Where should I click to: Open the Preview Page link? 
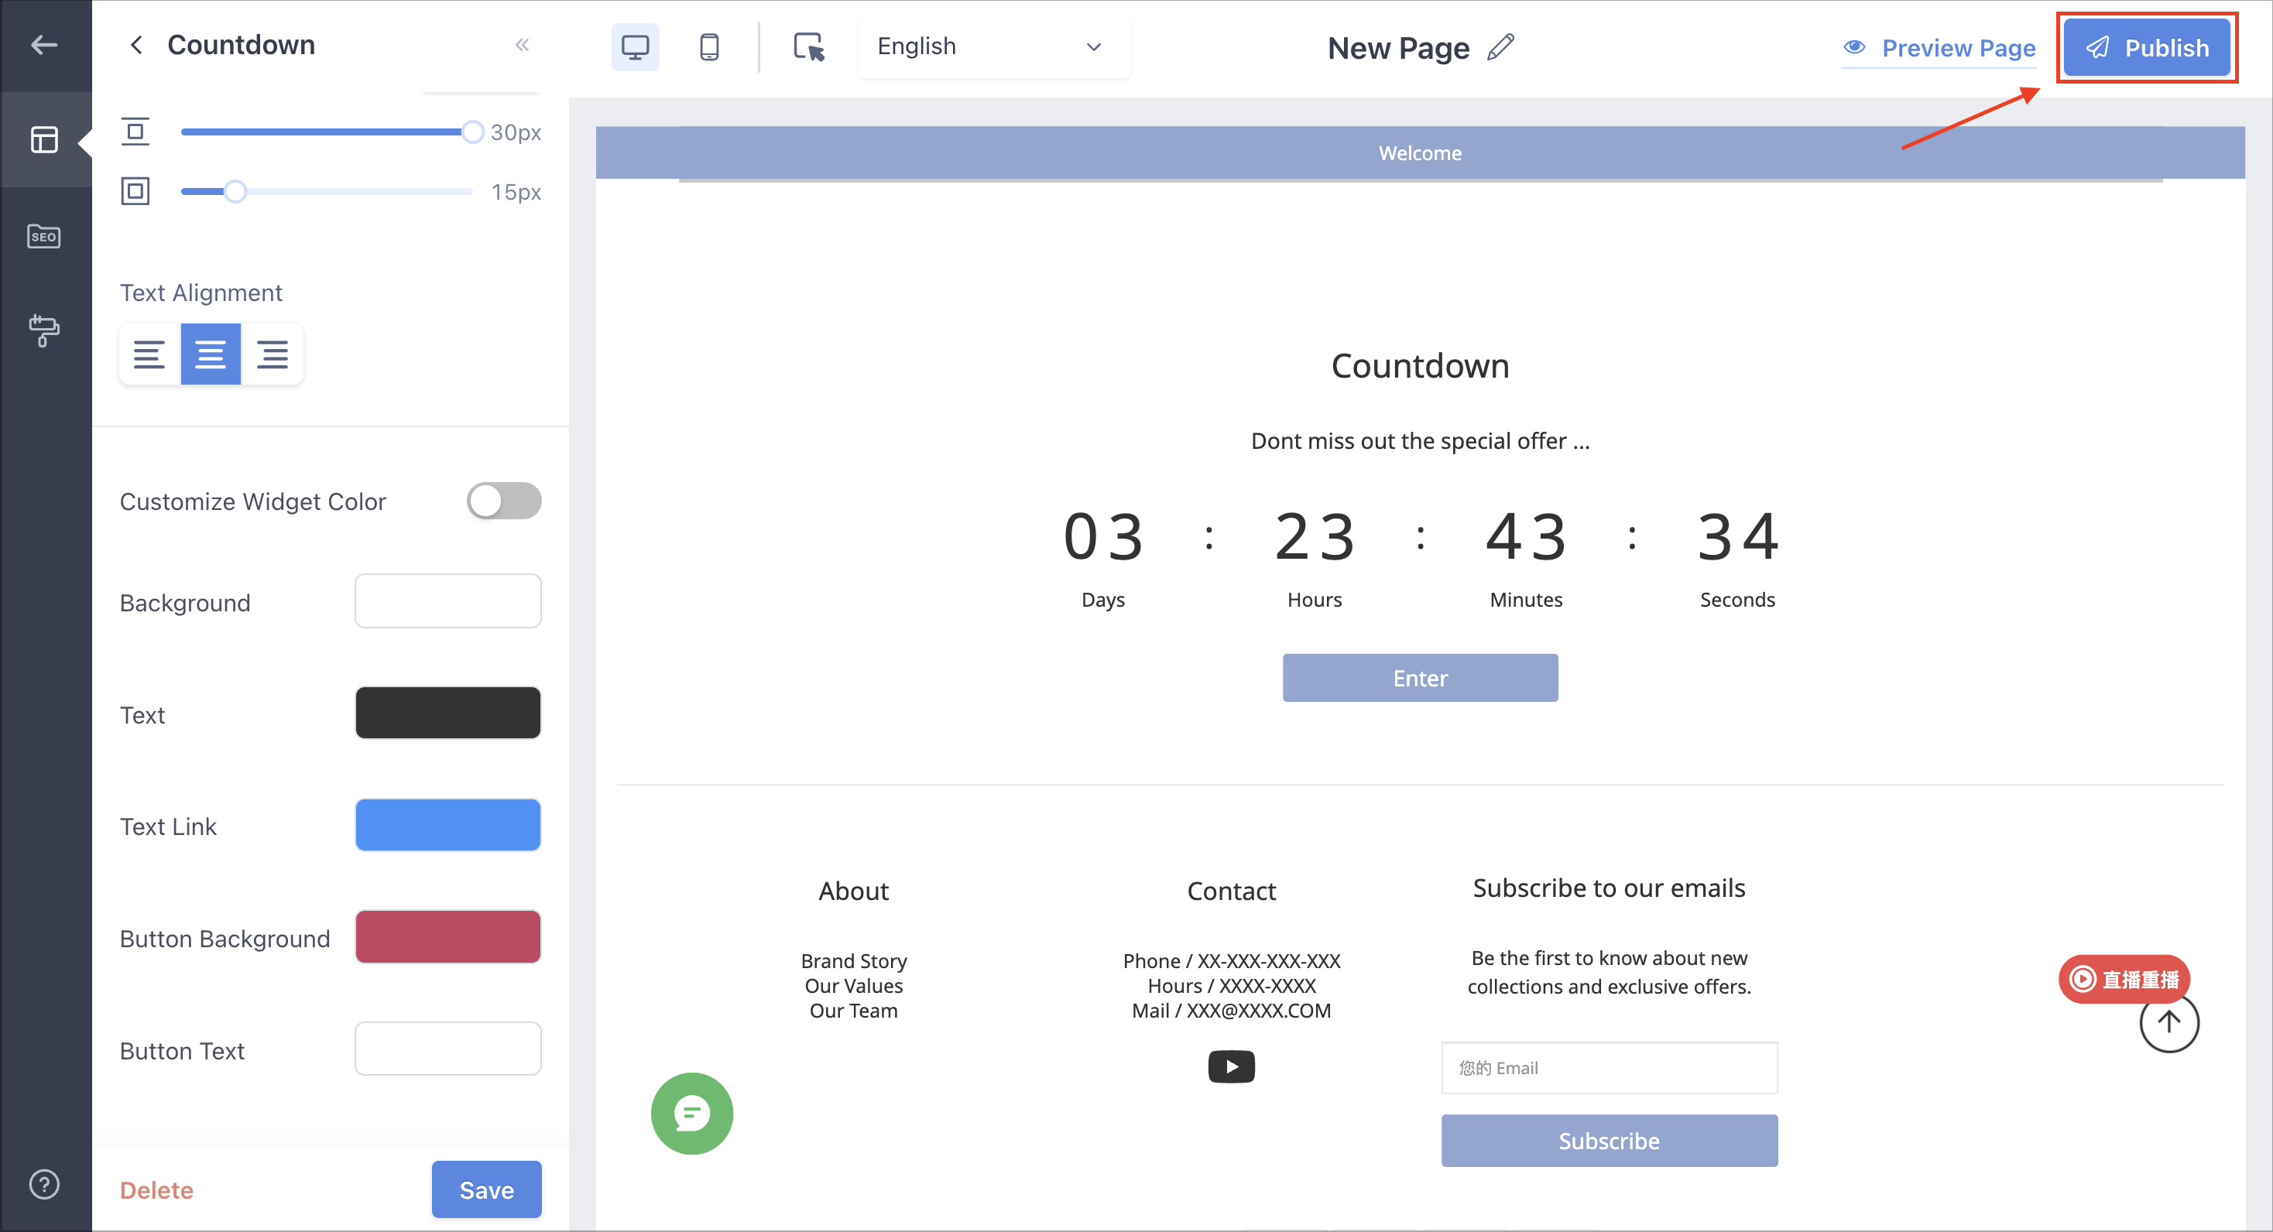pyautogui.click(x=1939, y=48)
